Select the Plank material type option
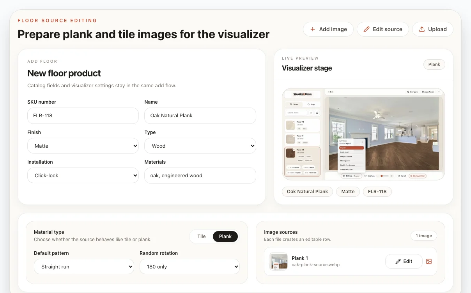The height and width of the screenshot is (293, 471). pyautogui.click(x=225, y=237)
